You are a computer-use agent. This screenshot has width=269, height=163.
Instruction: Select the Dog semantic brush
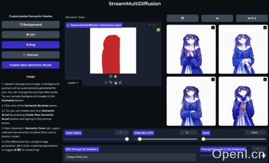pos(31,45)
